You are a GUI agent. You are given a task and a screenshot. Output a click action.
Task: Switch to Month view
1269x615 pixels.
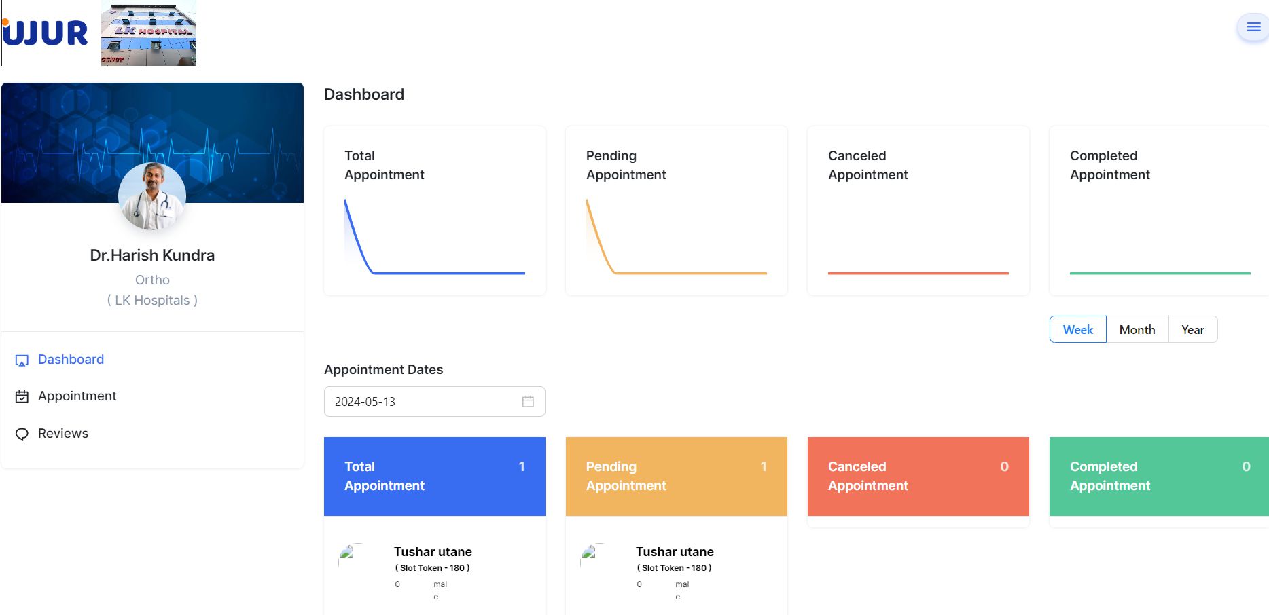pos(1137,329)
